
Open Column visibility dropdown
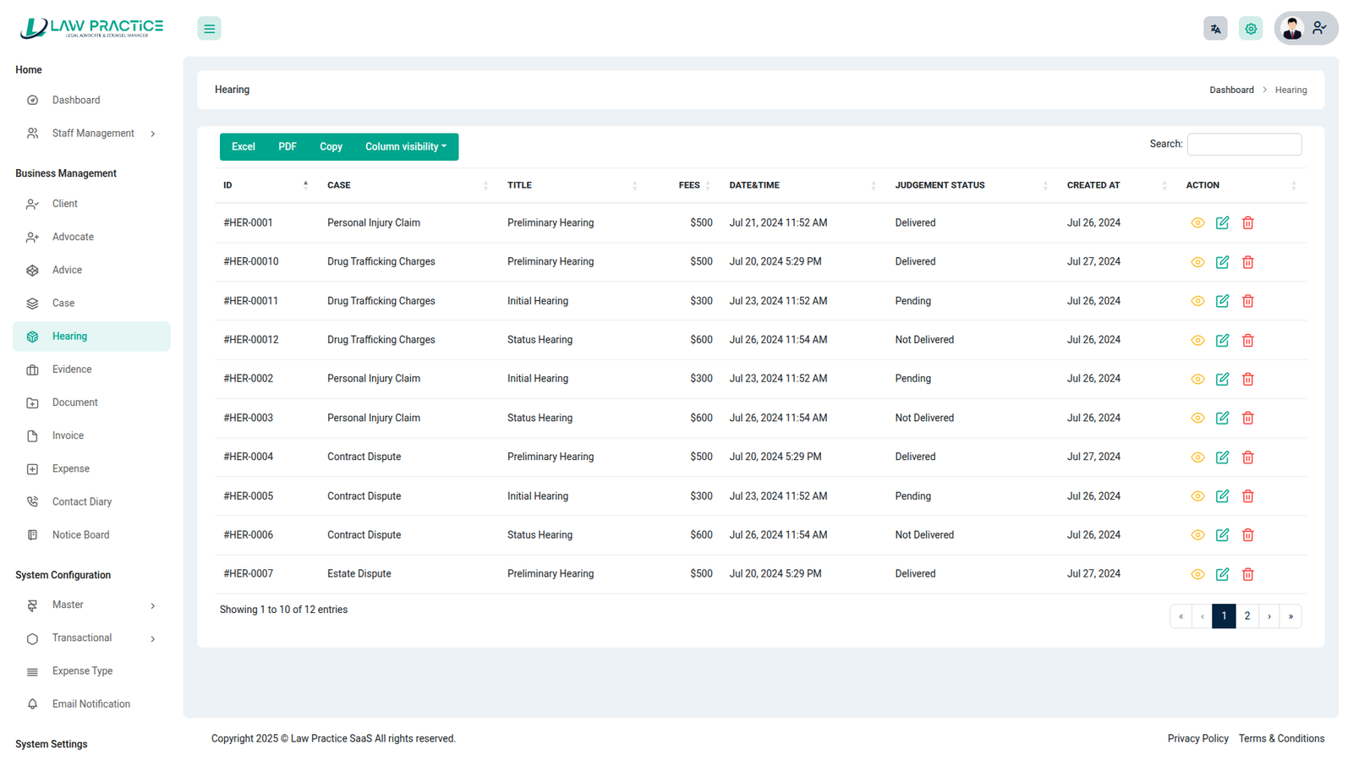click(x=405, y=147)
